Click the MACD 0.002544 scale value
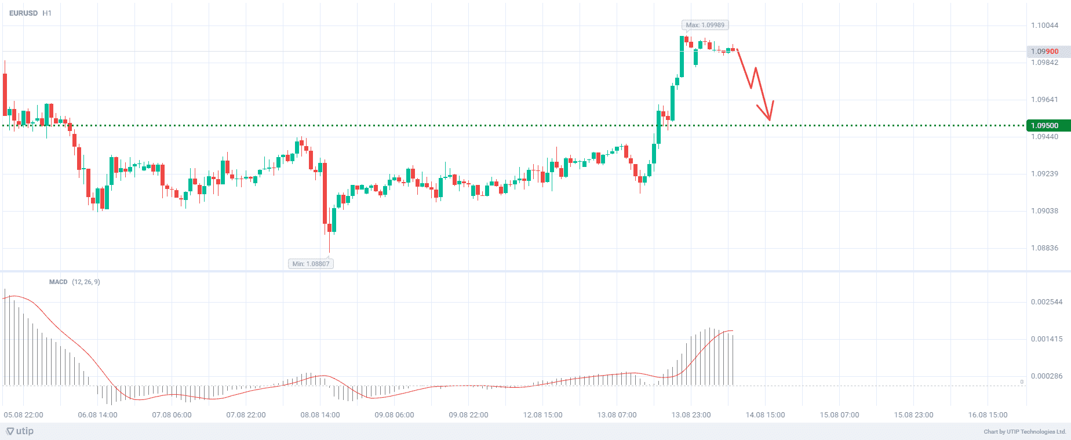The height and width of the screenshot is (440, 1071). (x=1047, y=302)
